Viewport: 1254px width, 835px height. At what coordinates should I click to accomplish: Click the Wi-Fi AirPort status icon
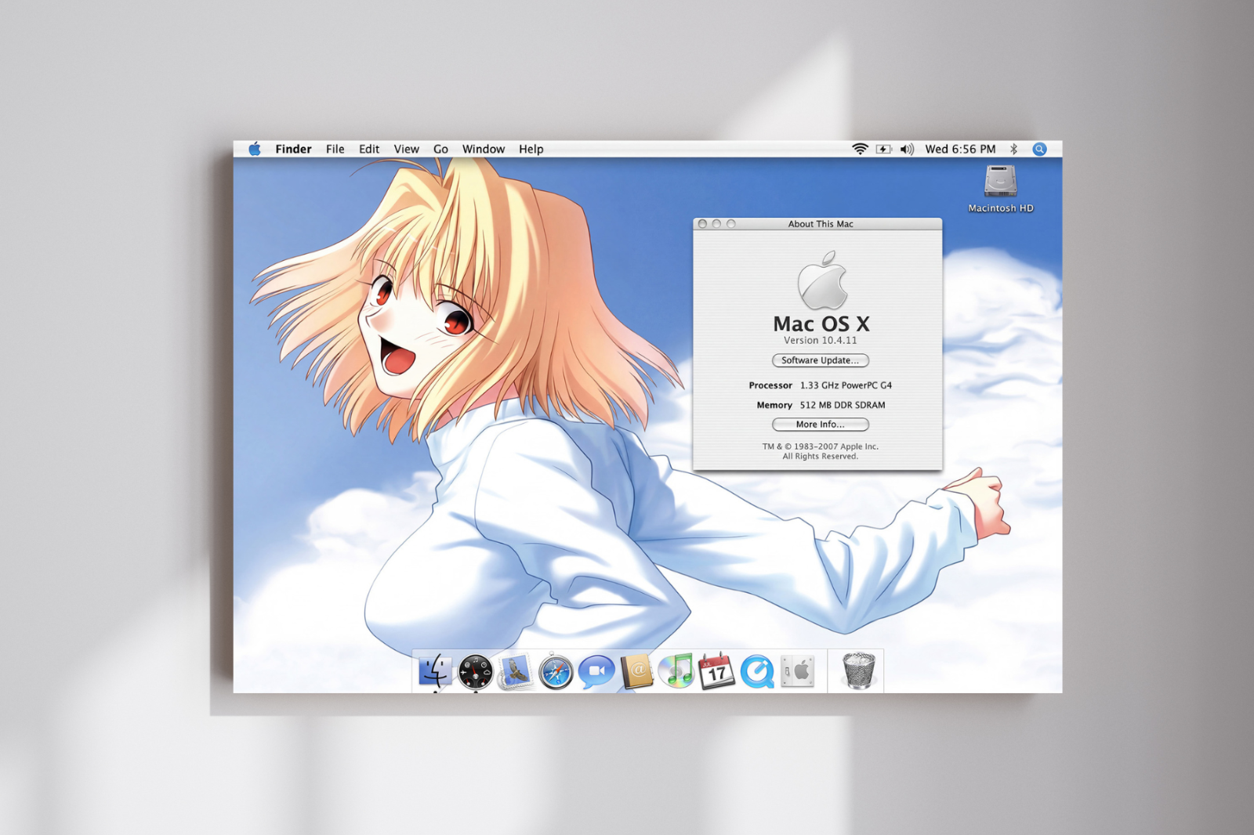point(860,149)
